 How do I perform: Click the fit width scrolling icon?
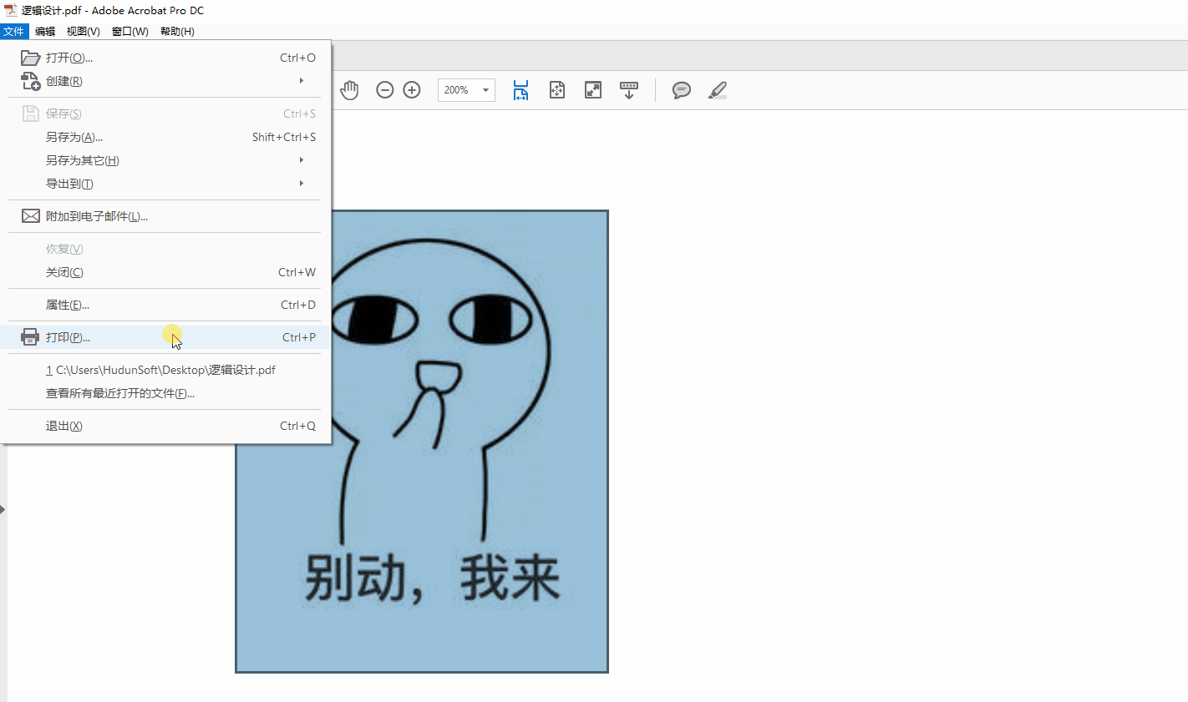coord(520,90)
